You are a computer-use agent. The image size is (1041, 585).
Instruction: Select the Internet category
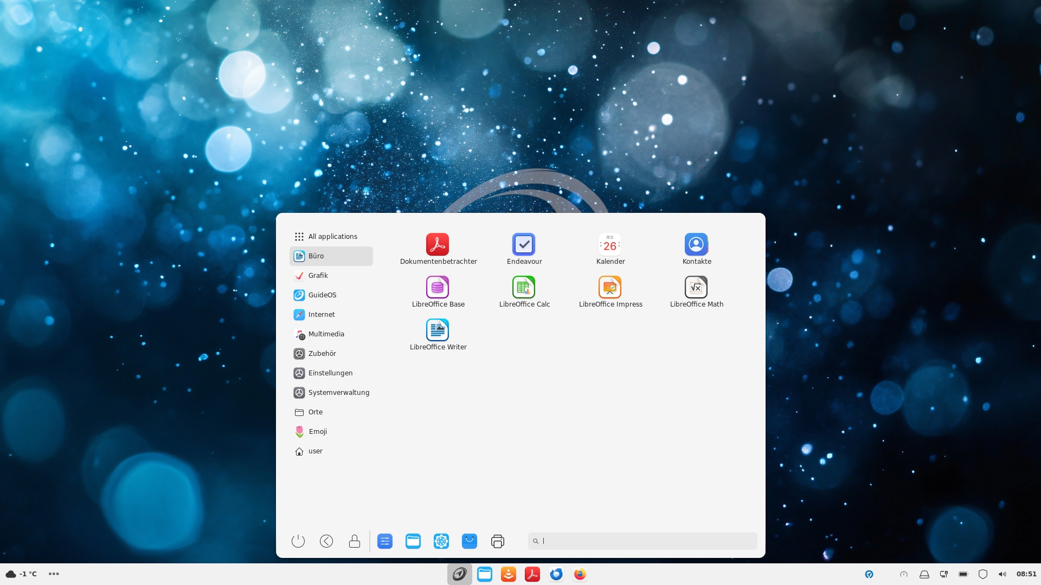(321, 315)
